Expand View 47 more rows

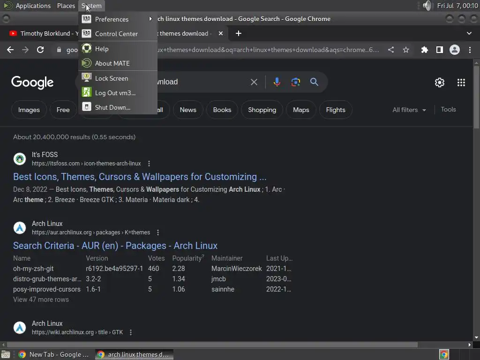[x=41, y=300]
